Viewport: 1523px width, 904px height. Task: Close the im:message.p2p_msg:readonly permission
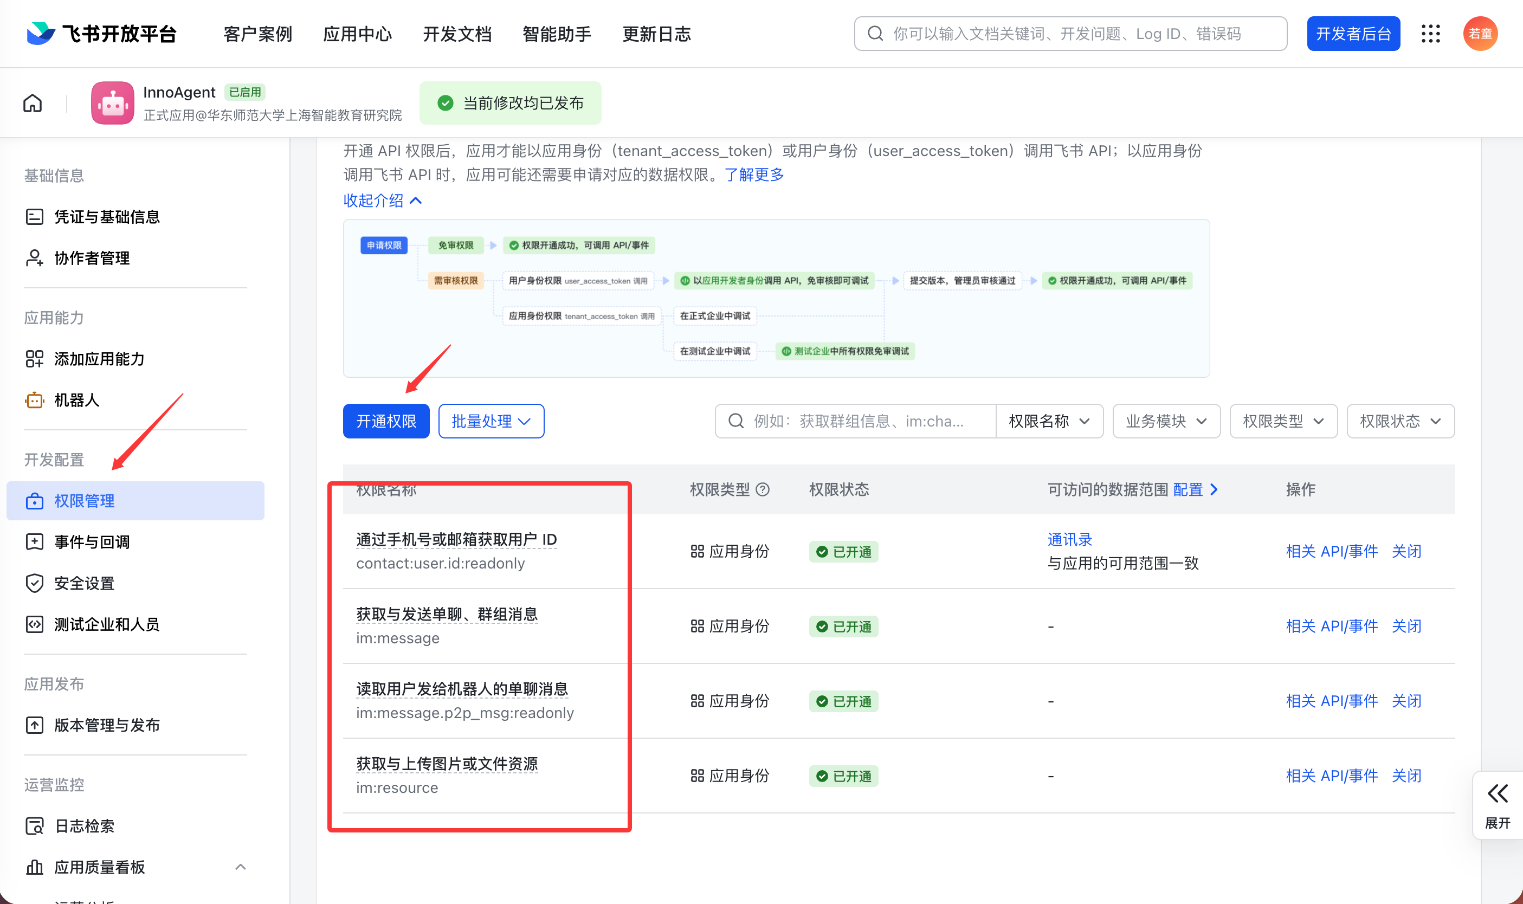click(1406, 701)
